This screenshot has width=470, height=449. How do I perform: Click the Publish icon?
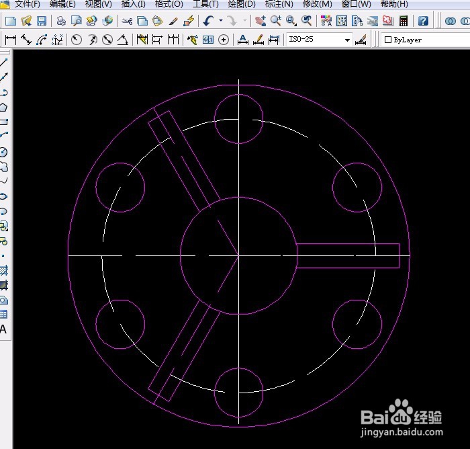pyautogui.click(x=92, y=21)
